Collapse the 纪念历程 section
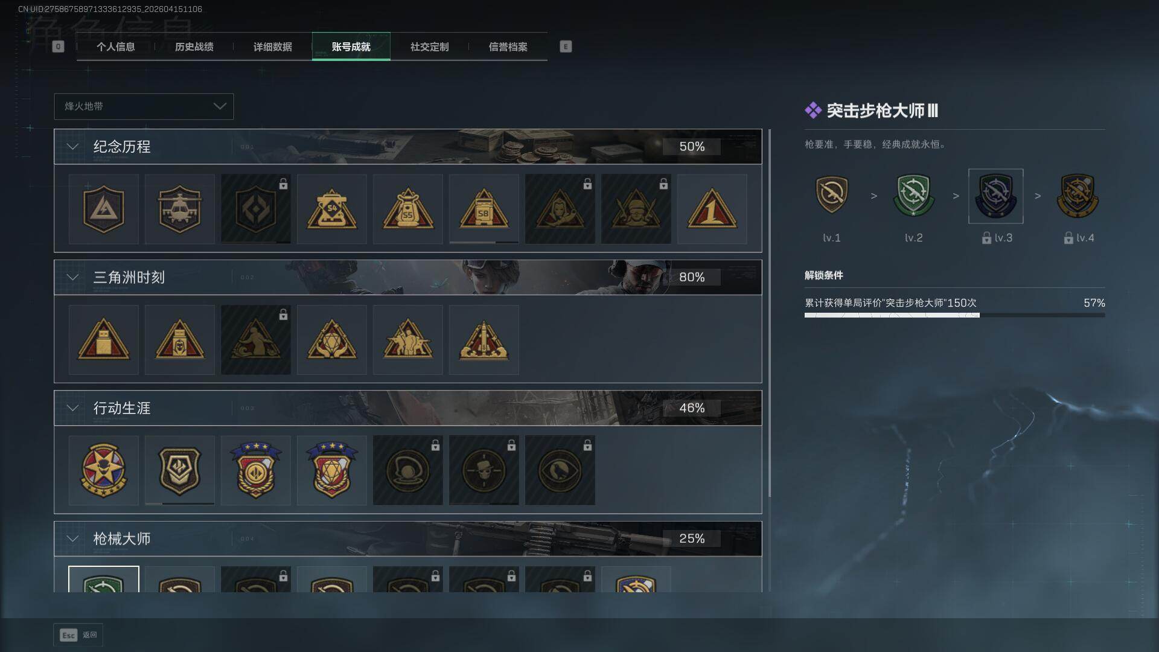1159x652 pixels. [x=72, y=147]
